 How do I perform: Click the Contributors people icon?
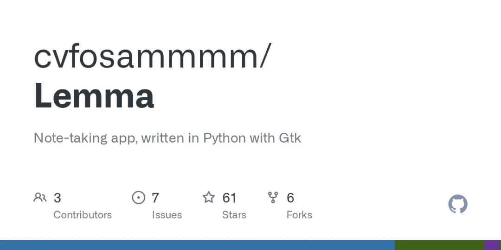[x=40, y=198]
